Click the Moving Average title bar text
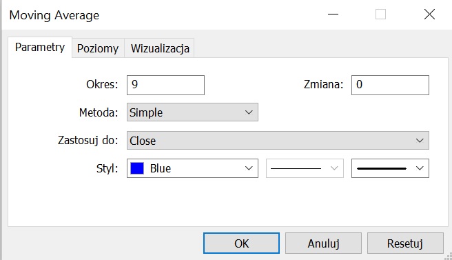 [54, 15]
